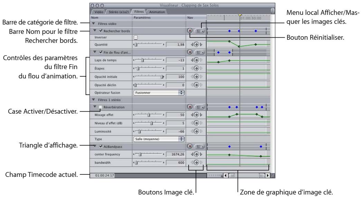Viewport: 361px width, 199px height.
Task: Open keyframe show/hide menu for Rechercher bords
Action: (x=199, y=31)
